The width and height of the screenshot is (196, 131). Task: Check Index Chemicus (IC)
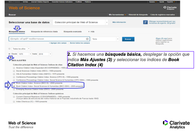tap(14, 102)
